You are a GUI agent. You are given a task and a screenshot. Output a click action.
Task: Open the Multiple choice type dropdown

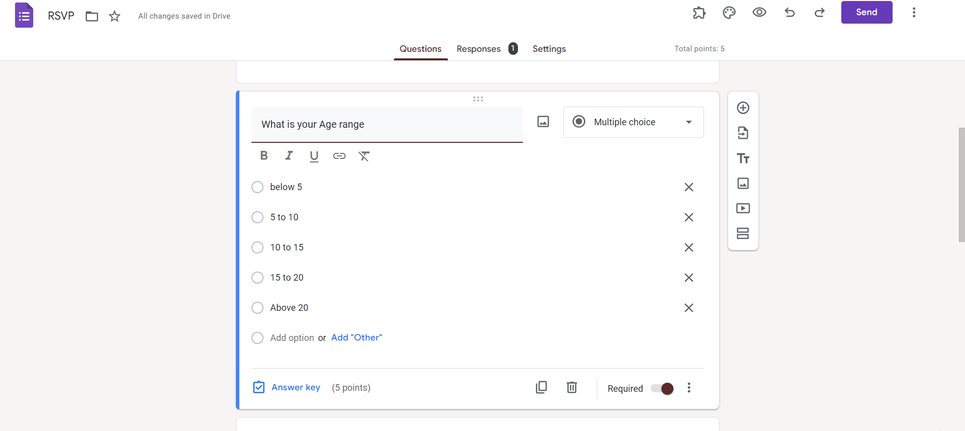coord(633,122)
